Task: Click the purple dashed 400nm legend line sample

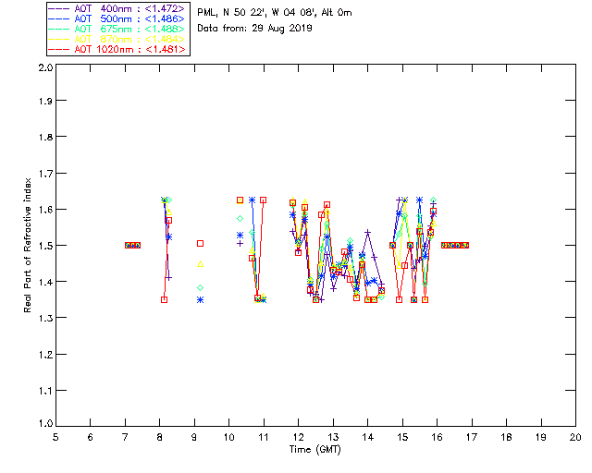Action: pyautogui.click(x=59, y=8)
